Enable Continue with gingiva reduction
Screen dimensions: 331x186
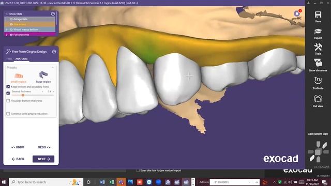8,114
